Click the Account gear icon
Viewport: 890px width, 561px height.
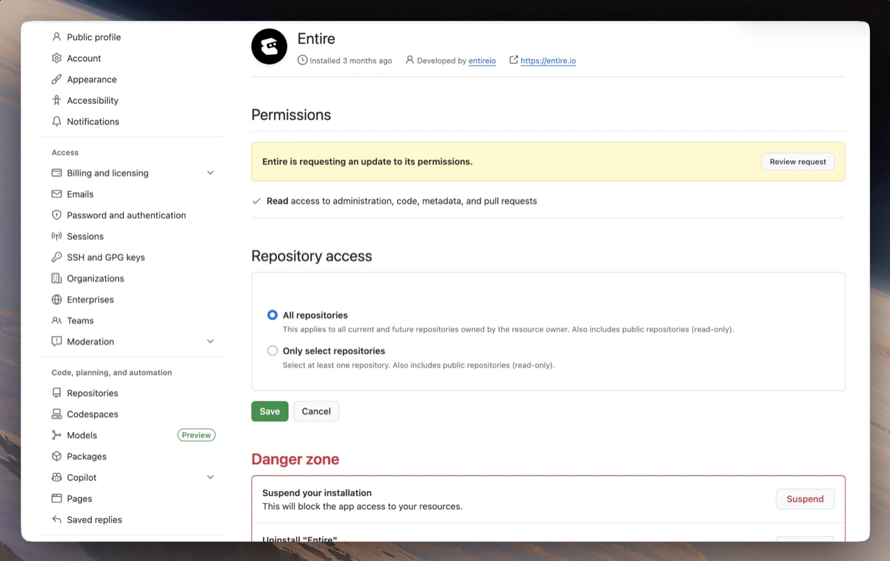57,58
